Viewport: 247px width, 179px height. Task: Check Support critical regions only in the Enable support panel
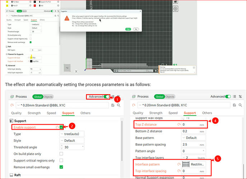(61, 160)
